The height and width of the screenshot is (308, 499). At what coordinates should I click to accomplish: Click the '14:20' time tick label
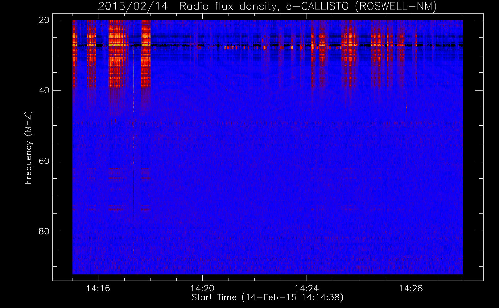point(202,288)
